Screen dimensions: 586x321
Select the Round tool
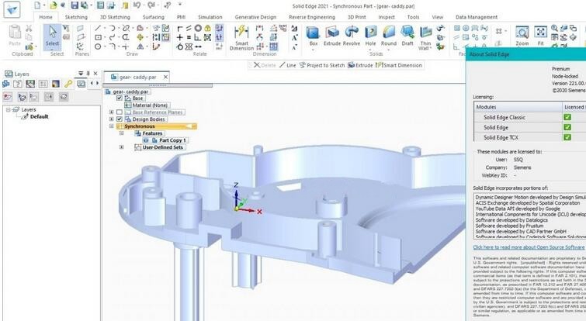(389, 36)
